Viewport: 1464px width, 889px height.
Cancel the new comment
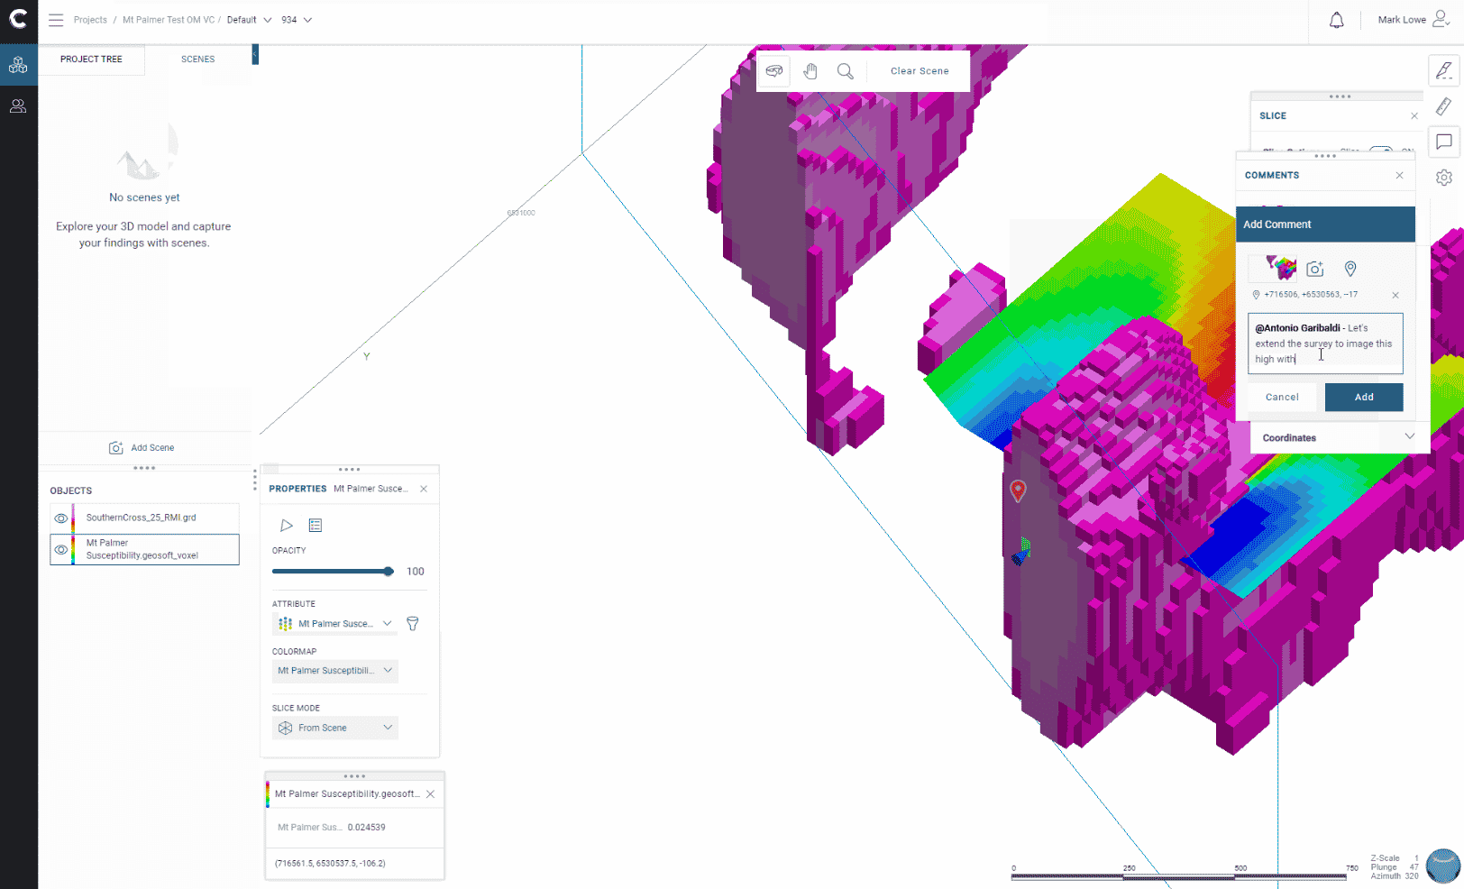pyautogui.click(x=1282, y=398)
